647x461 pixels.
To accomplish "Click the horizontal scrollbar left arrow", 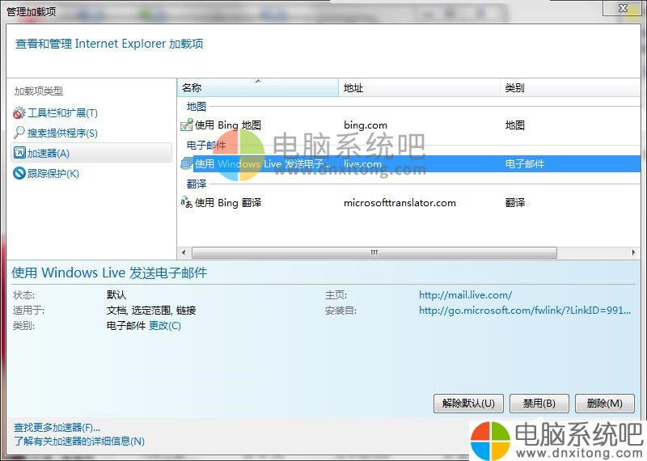I will (x=183, y=252).
